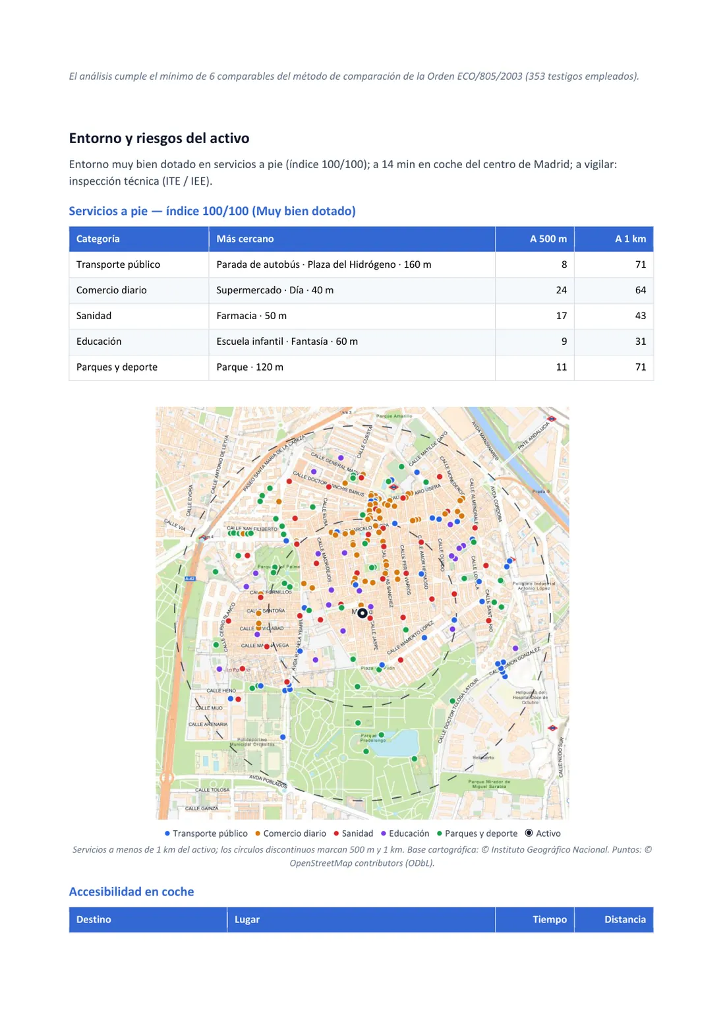
Task: Click the blue A-42 road shield
Action: [190, 578]
